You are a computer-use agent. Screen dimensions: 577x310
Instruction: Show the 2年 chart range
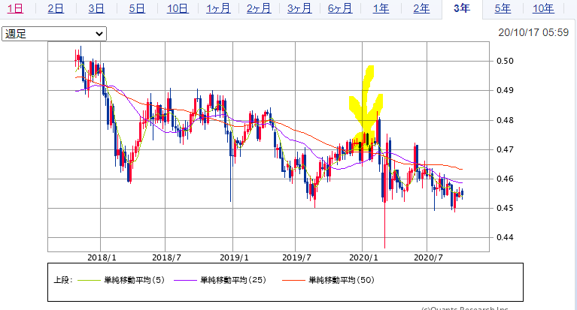tap(421, 8)
